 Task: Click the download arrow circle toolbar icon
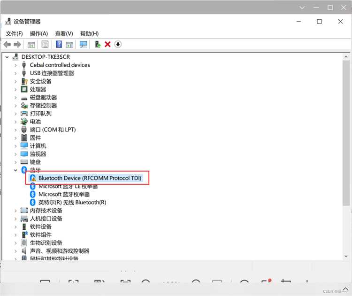(x=118, y=44)
